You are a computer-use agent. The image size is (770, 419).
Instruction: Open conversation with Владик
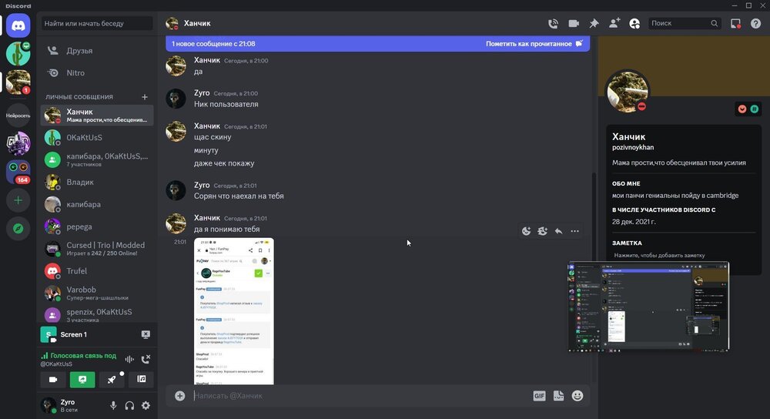point(97,183)
